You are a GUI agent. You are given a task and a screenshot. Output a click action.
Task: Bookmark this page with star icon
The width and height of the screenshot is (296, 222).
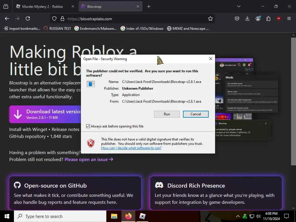210,19
